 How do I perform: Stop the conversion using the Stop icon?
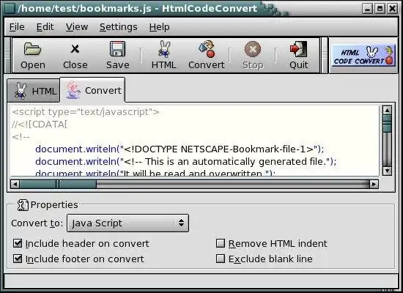253,55
